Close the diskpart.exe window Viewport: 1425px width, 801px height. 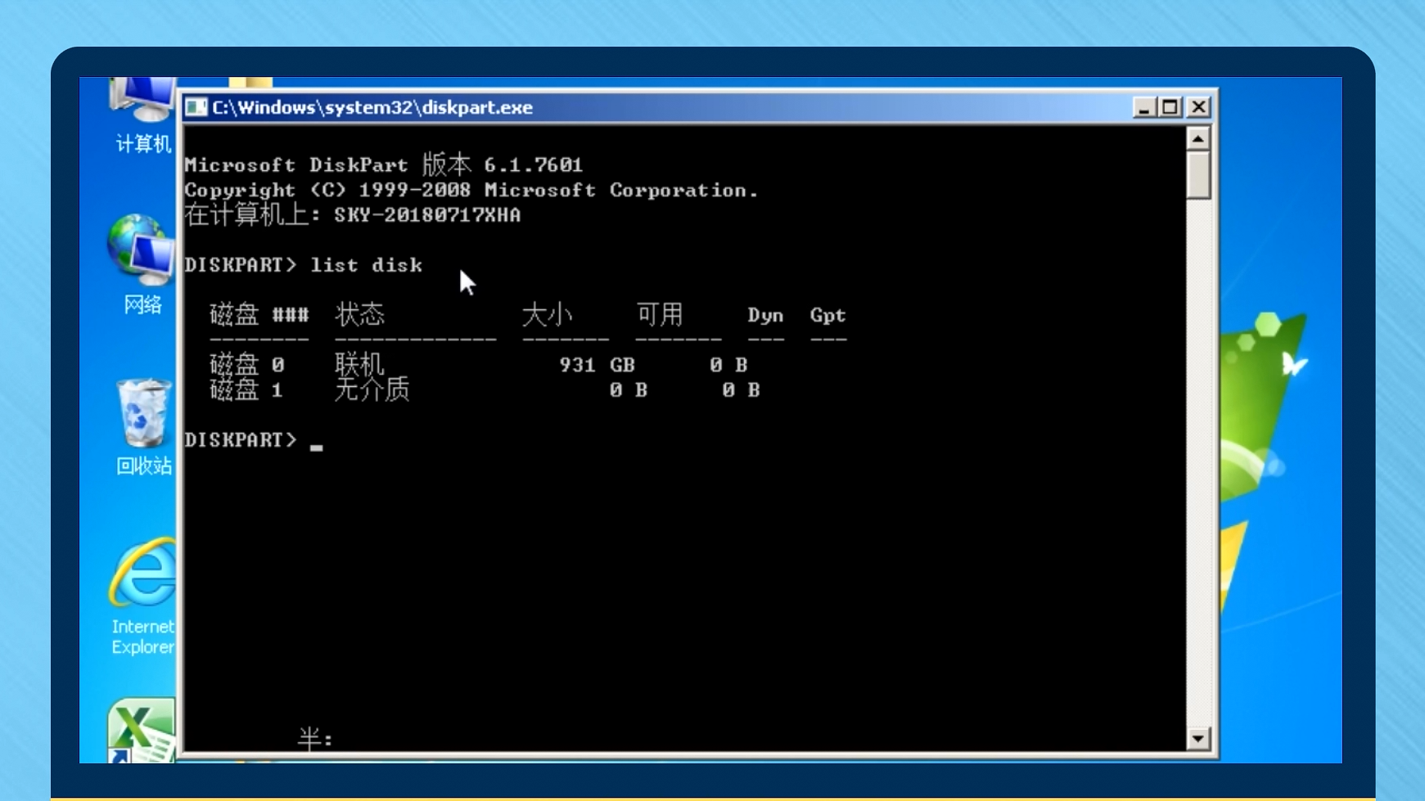[x=1198, y=107]
